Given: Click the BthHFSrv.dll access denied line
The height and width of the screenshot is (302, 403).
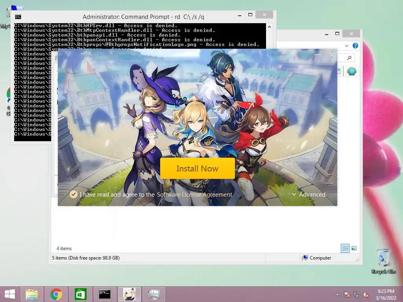Looking at the screenshot, I should click(x=96, y=26).
